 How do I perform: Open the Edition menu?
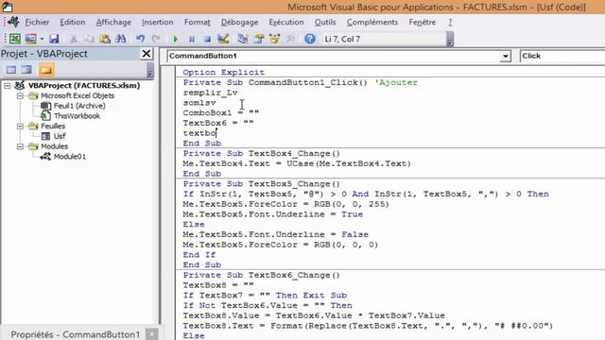point(73,23)
